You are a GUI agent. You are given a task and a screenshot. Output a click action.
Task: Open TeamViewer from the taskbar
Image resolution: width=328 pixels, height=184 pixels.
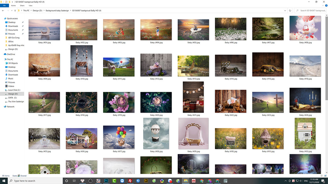[x=122, y=181]
